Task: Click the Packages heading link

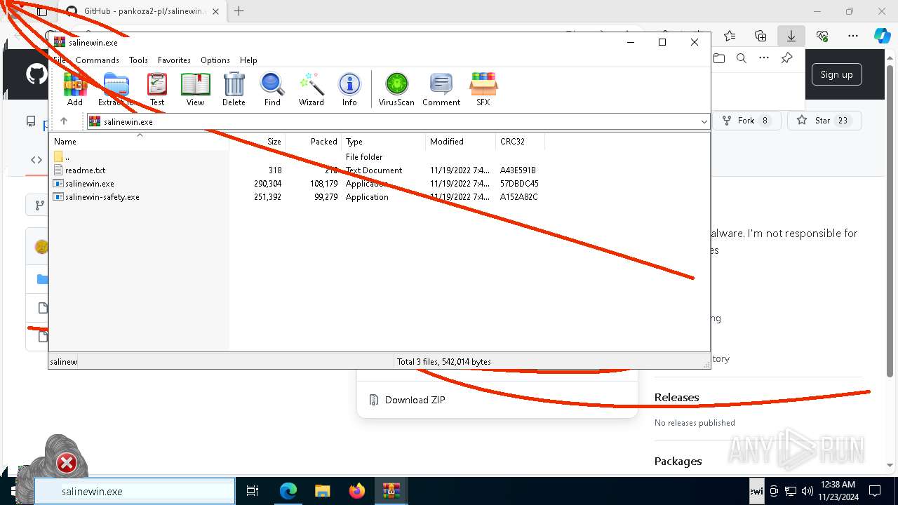Action: (678, 462)
